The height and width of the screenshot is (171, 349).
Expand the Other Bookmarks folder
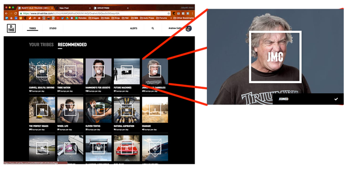[184, 18]
